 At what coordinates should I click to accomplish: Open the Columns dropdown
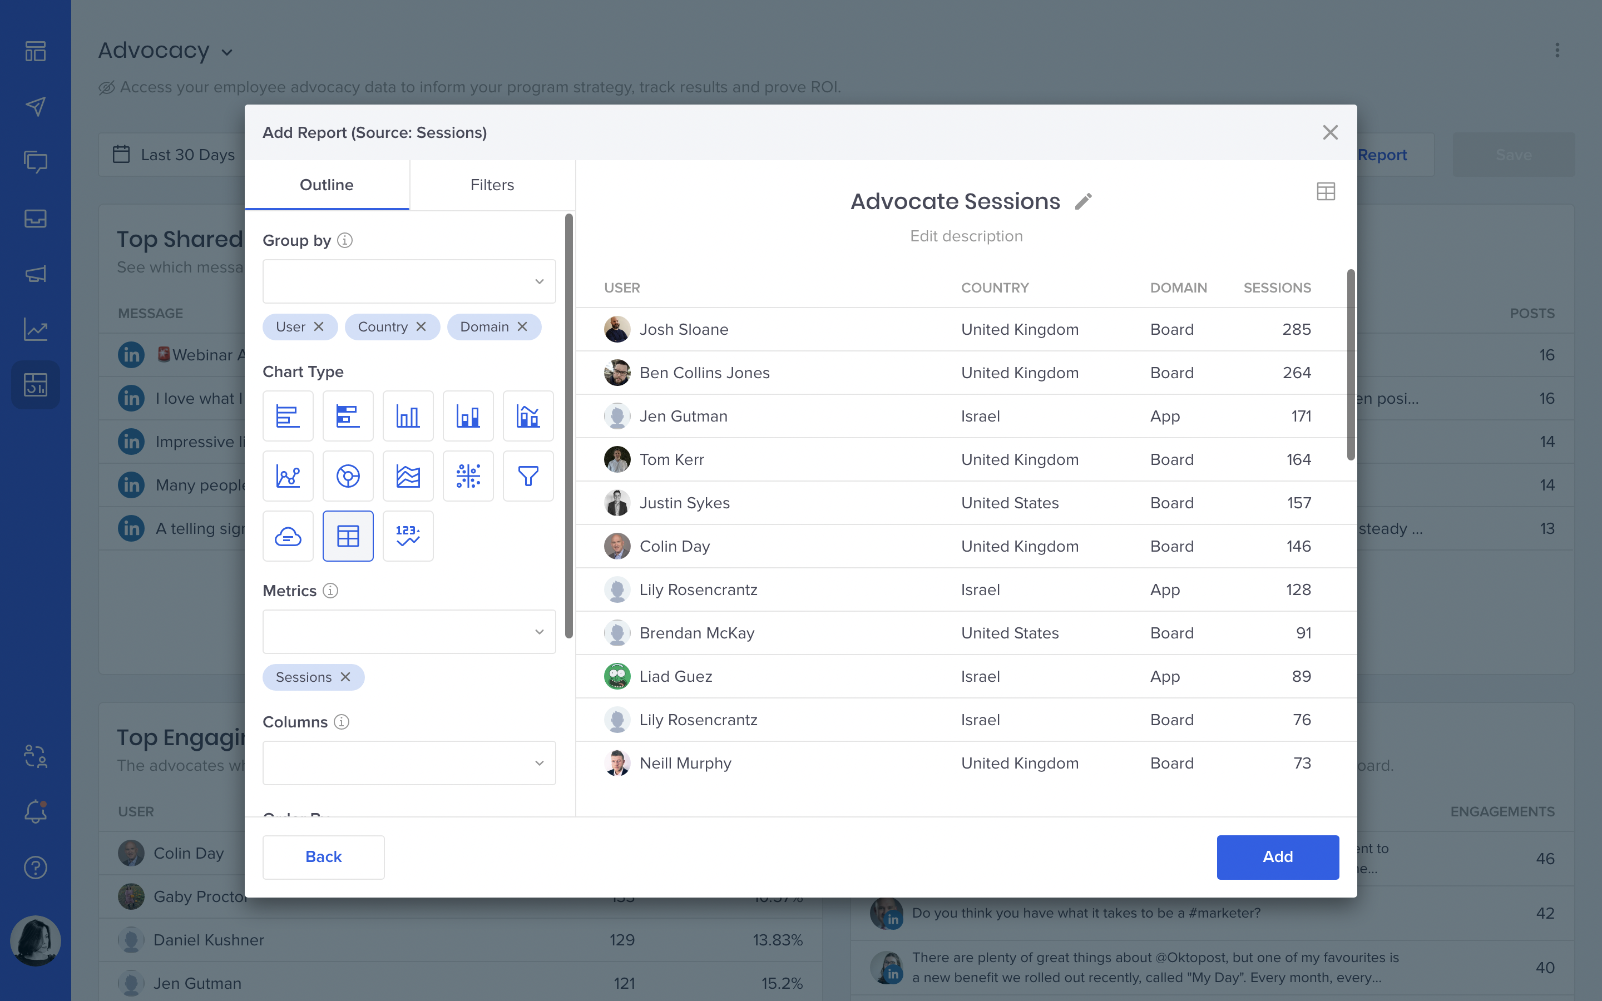click(x=409, y=762)
